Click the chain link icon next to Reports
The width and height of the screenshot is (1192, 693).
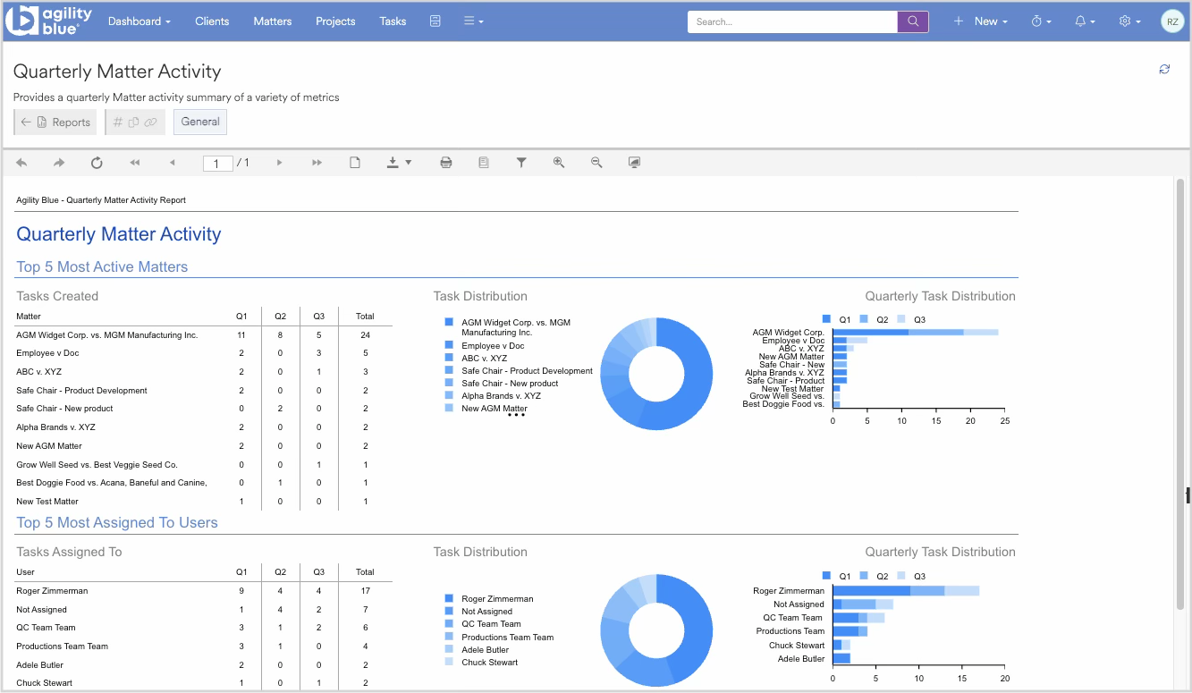click(x=150, y=123)
